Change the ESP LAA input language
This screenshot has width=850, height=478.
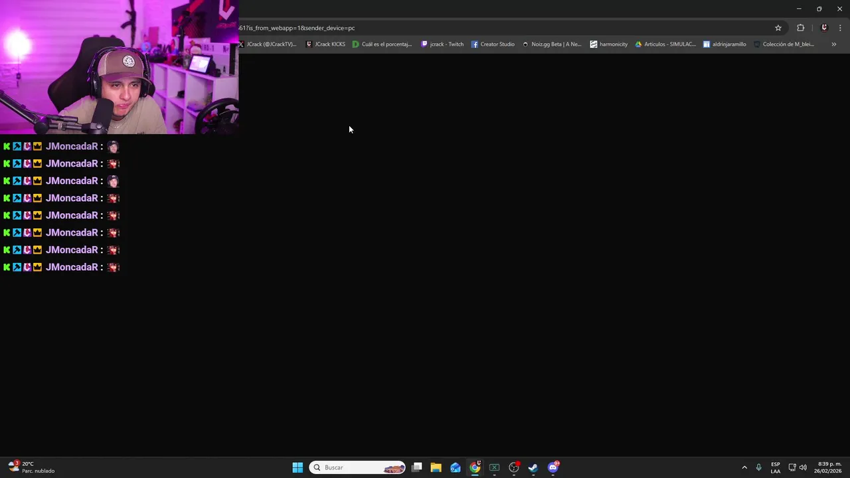point(776,467)
